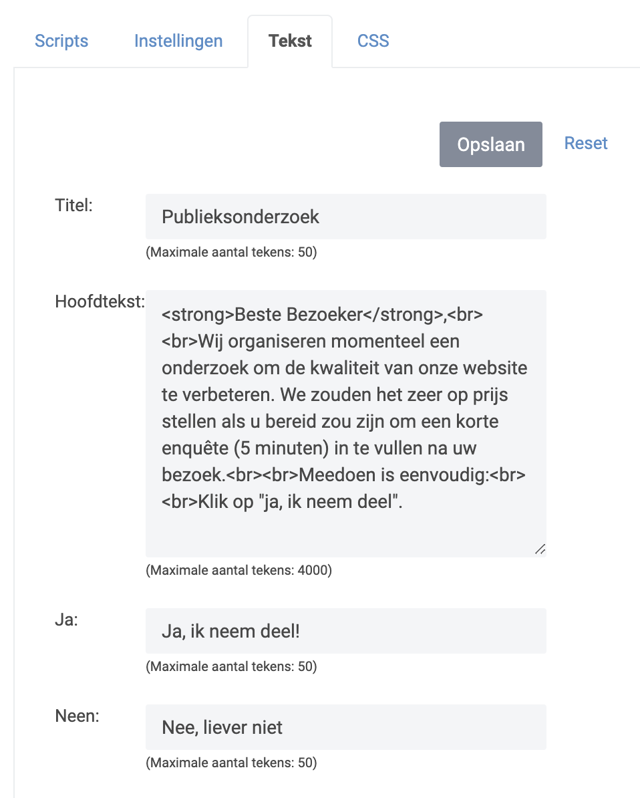The height and width of the screenshot is (798, 640).
Task: Click inside the Hoofdtekst textarea
Action: (x=346, y=424)
